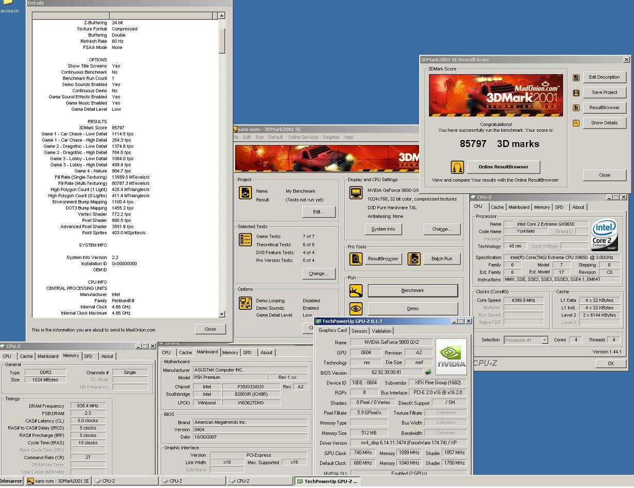634x488 pixels.
Task: Click the Intel Core 2 Extreme logo
Action: coord(604,235)
